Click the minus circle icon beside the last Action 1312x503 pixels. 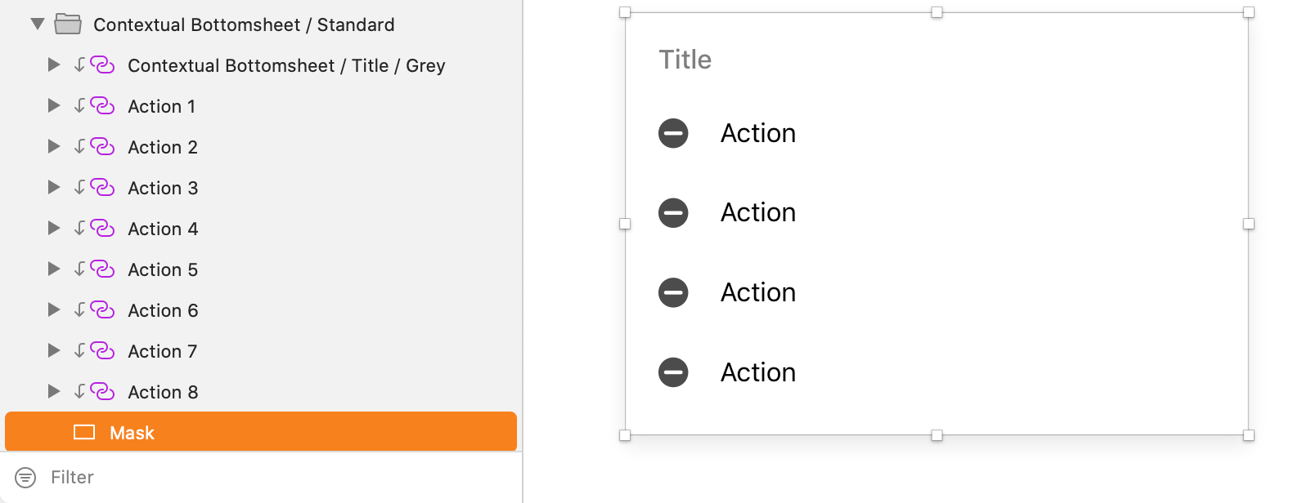(x=673, y=372)
